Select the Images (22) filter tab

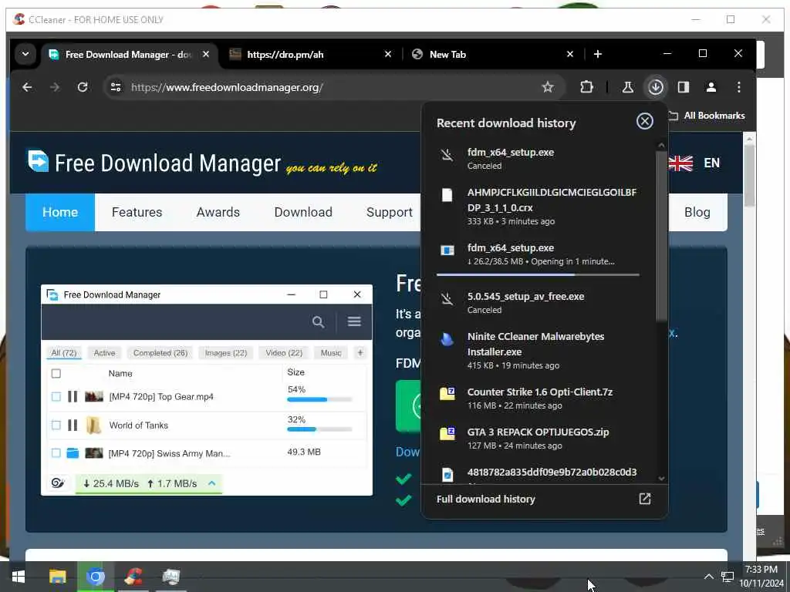pos(226,353)
